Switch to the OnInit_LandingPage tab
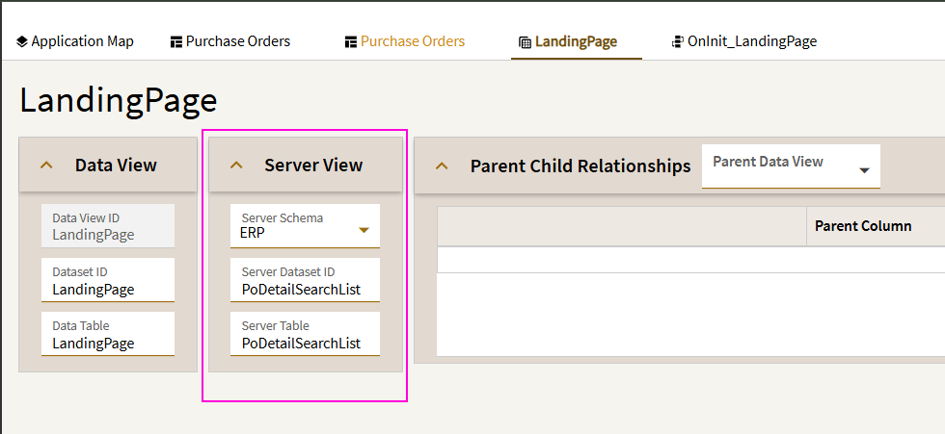Screen dimensions: 945x434 [744, 41]
